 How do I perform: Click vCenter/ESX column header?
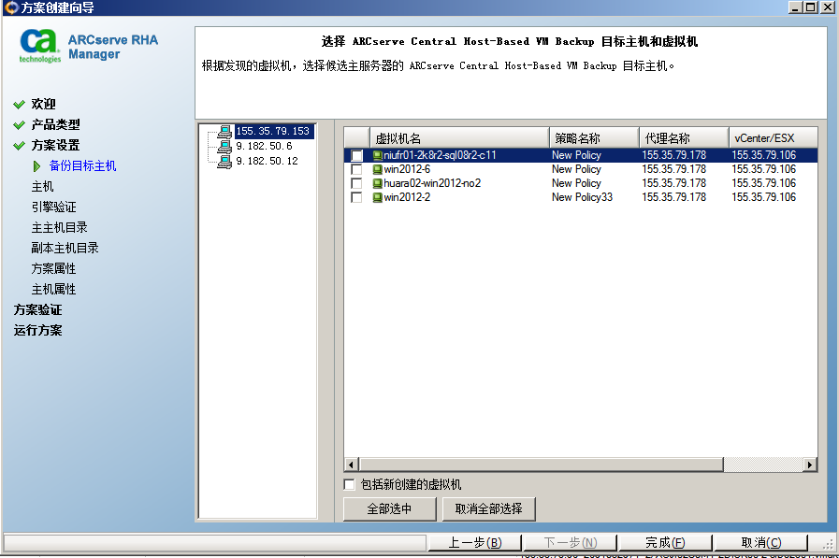click(x=774, y=138)
